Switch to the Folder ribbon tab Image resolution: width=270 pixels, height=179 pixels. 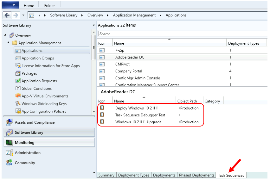pos(49,5)
